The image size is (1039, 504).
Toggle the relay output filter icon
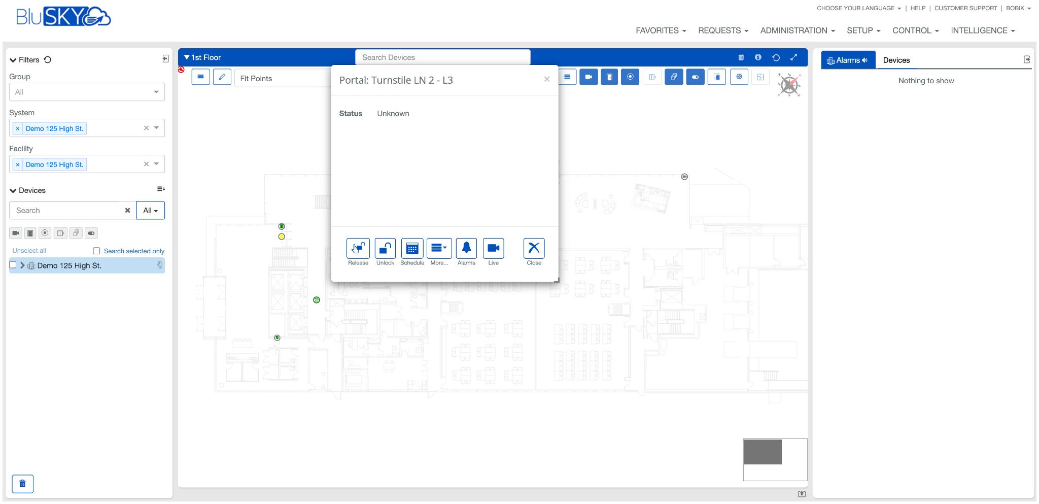tap(91, 232)
